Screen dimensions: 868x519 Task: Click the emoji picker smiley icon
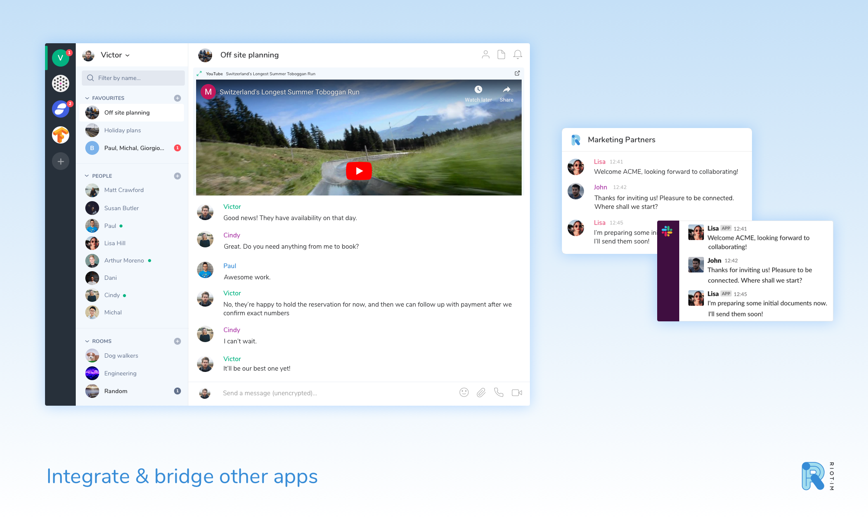tap(464, 392)
